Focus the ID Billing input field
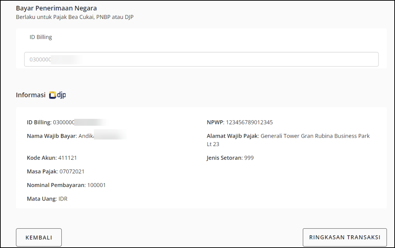395x248 pixels. point(201,59)
